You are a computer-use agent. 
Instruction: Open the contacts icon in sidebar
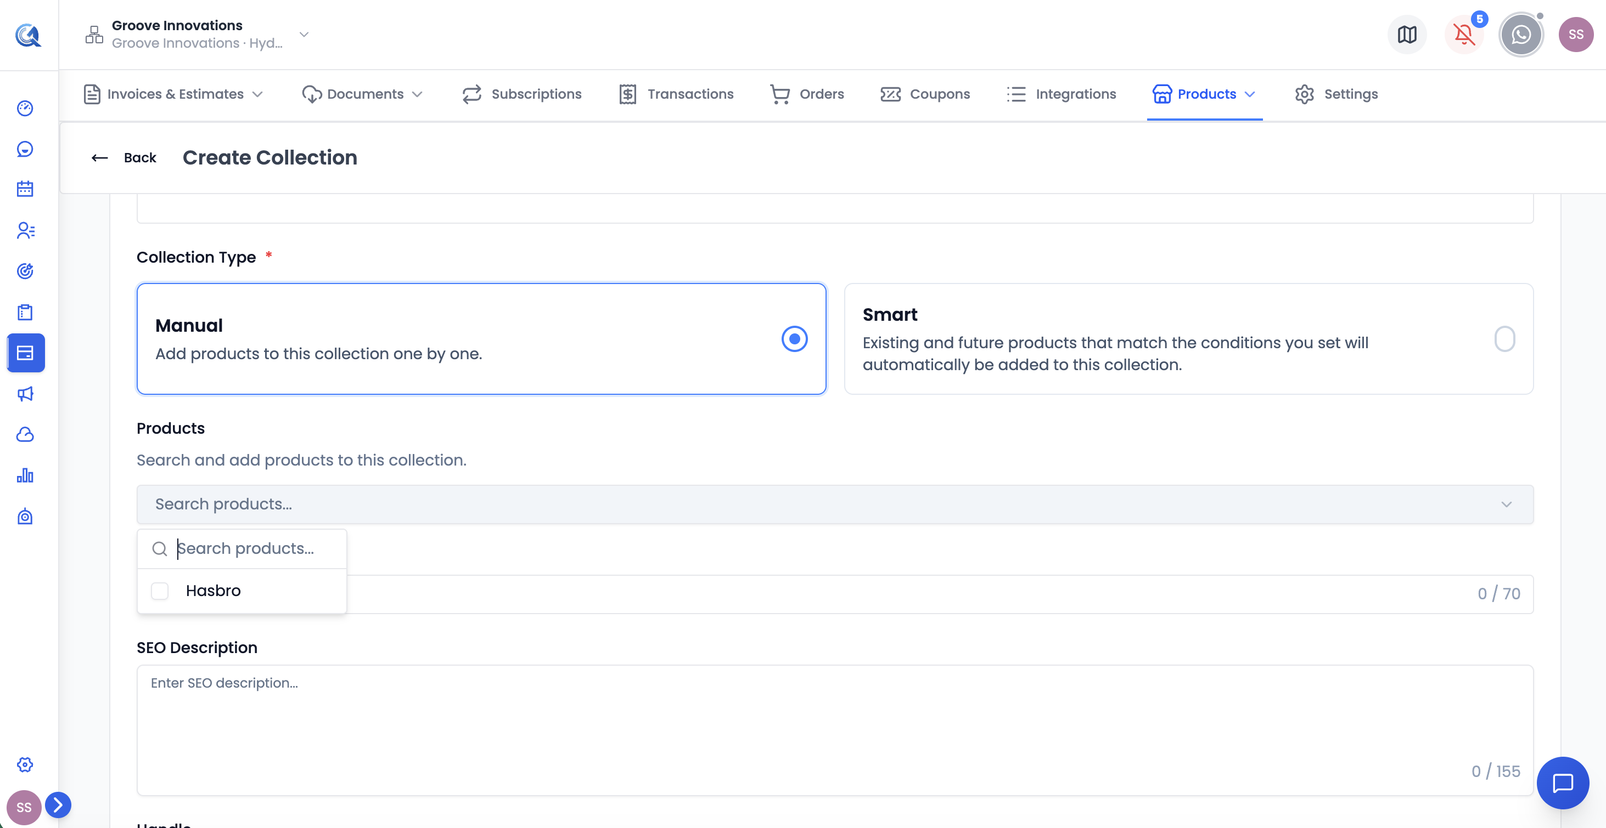(x=25, y=230)
